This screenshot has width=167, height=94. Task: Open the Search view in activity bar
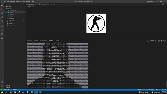2,9
